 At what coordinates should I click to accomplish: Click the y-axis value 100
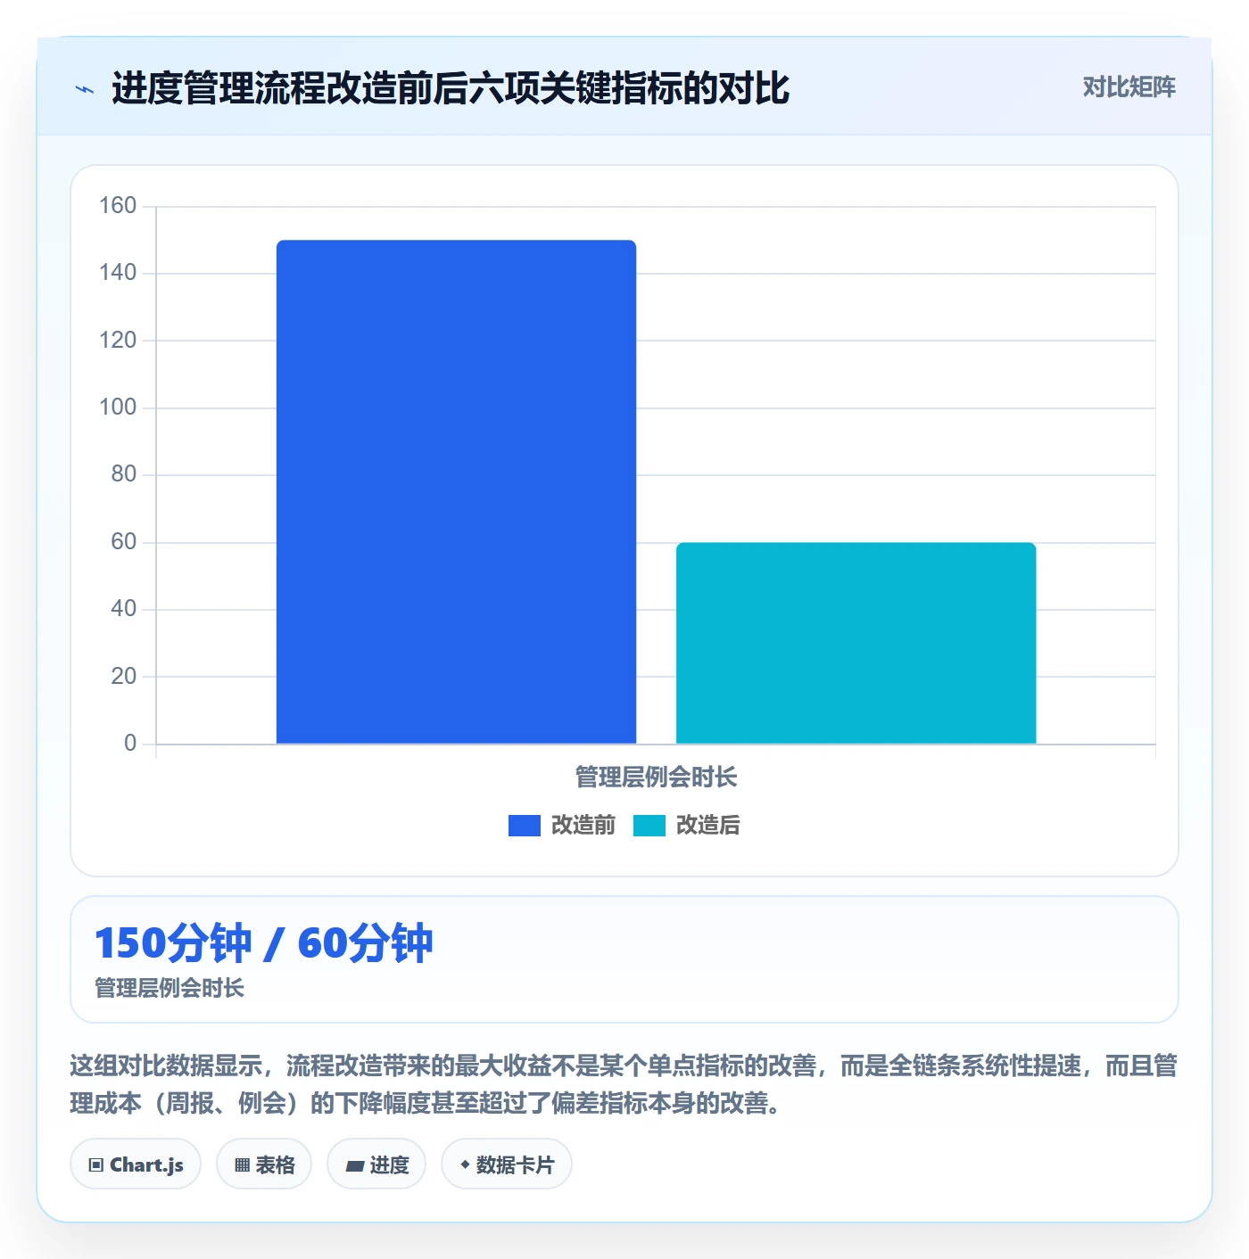(x=118, y=407)
